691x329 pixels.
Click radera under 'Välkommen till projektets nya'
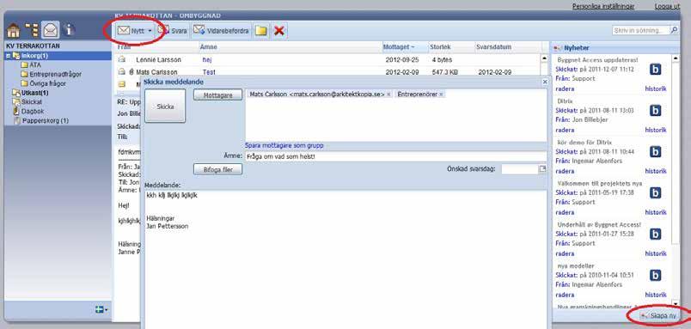click(x=565, y=212)
